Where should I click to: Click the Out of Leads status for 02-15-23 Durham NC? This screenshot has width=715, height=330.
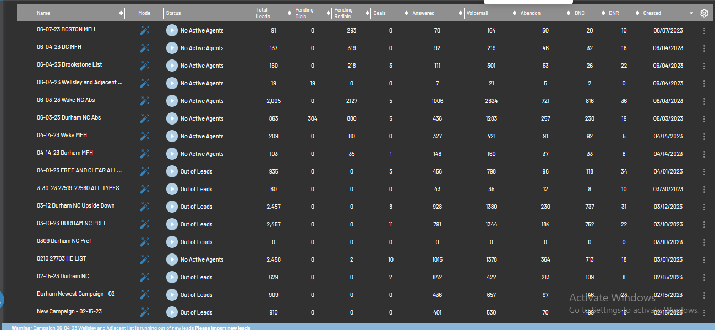[197, 277]
